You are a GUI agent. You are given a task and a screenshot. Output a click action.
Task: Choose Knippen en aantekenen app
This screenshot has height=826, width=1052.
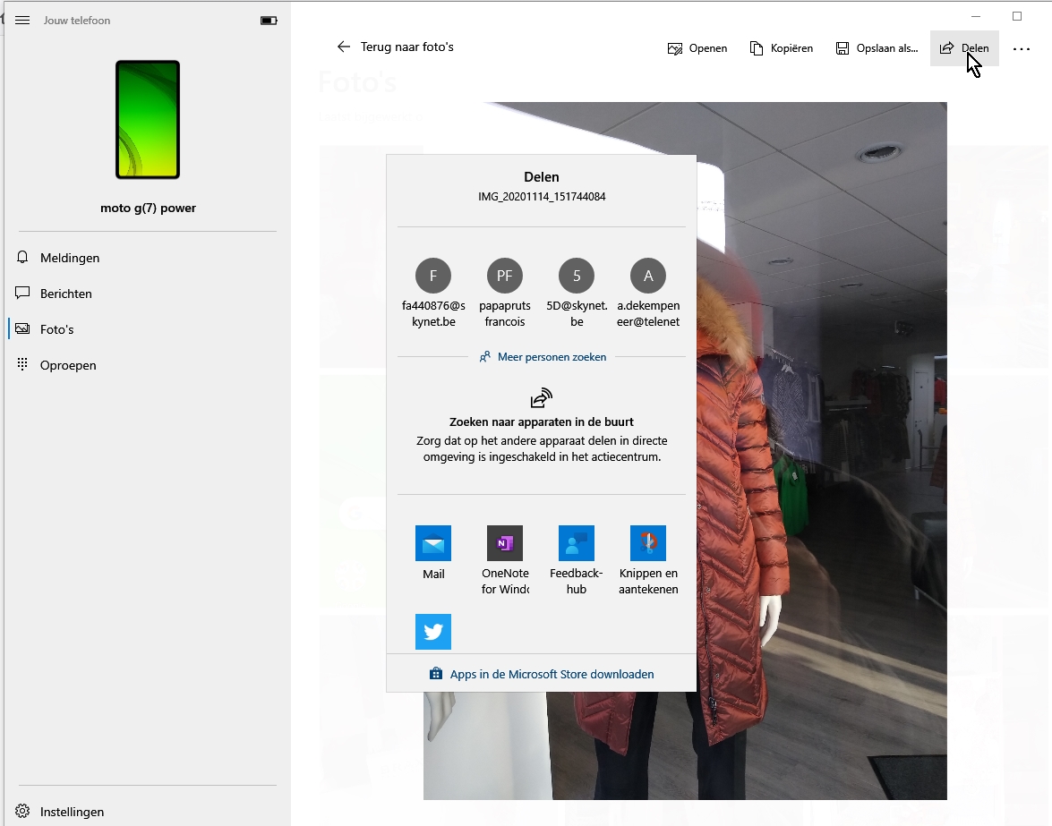pos(648,543)
